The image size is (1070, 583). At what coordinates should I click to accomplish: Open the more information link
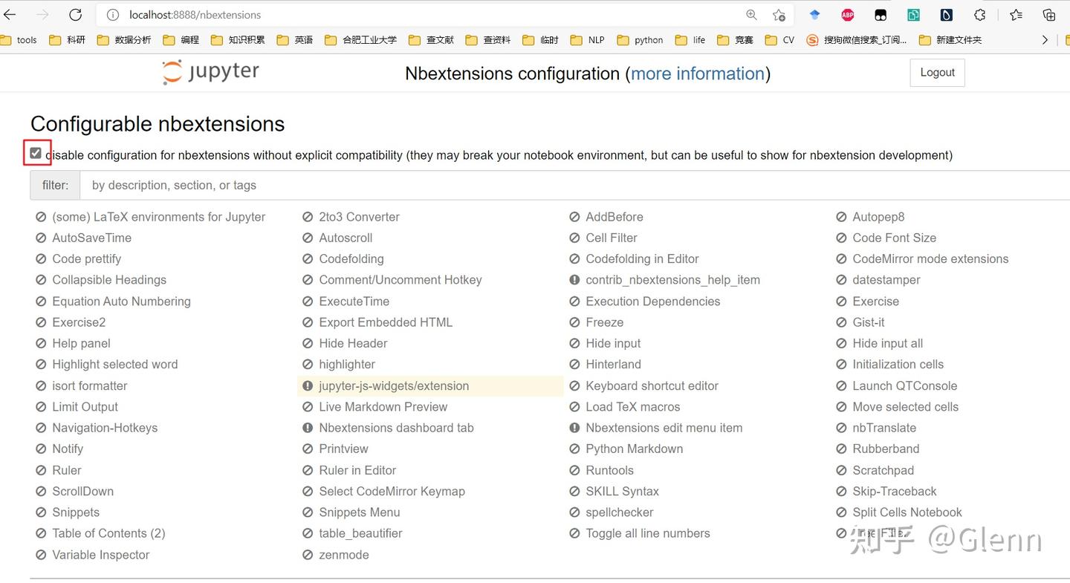(x=698, y=74)
